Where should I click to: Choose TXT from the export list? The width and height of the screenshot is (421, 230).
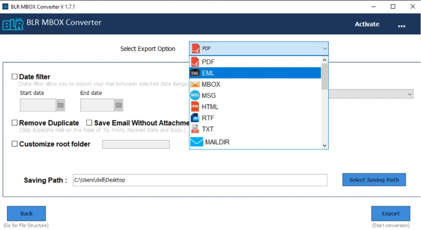[255, 129]
